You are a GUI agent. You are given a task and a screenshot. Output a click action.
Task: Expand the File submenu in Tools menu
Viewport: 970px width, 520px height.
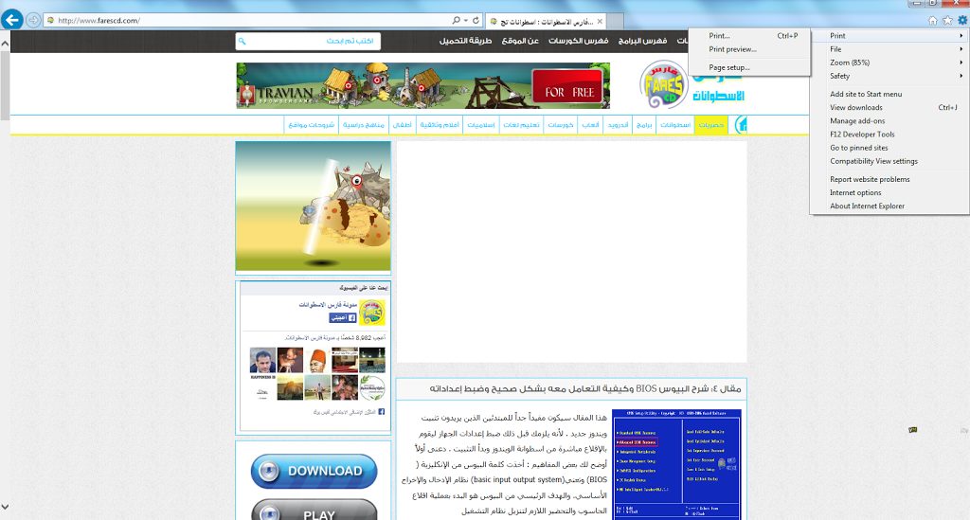click(889, 49)
